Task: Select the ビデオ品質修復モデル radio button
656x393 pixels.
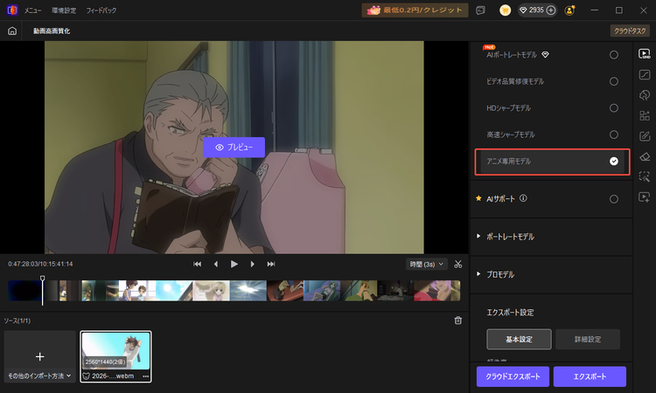Action: 614,81
